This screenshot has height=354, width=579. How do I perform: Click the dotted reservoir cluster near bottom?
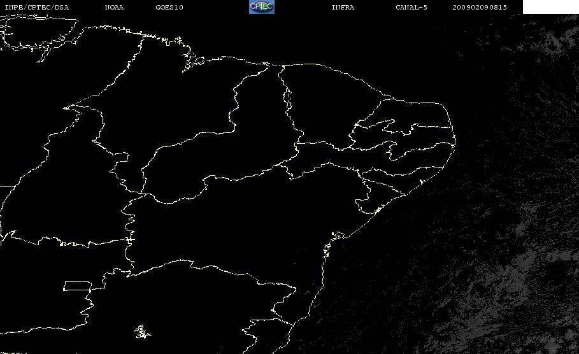(x=143, y=332)
